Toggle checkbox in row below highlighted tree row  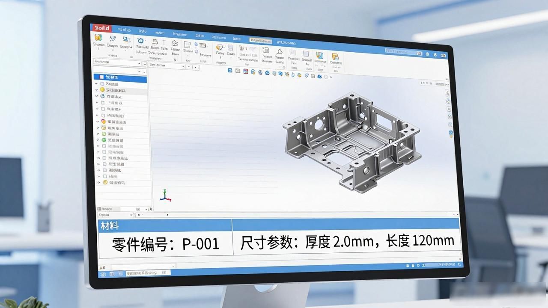(102, 84)
